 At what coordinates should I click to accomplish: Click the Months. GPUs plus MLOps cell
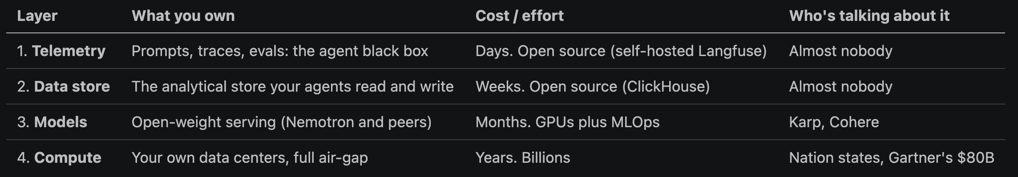point(567,122)
